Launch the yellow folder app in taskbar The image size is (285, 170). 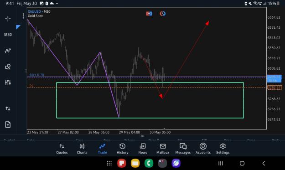[135, 163]
